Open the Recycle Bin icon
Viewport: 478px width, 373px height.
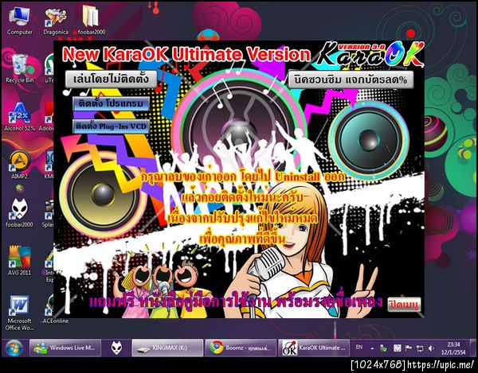coord(19,68)
